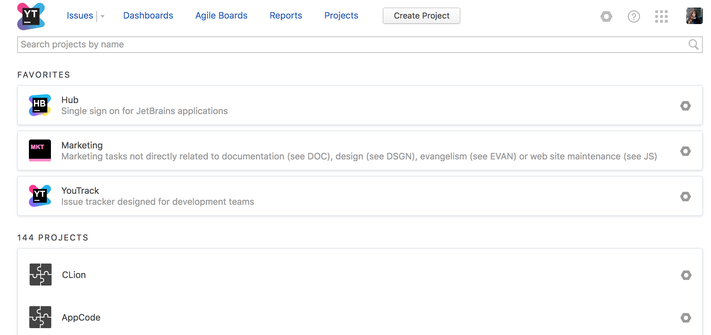Open settings for CLion project
Image resolution: width=711 pixels, height=335 pixels.
pyautogui.click(x=686, y=275)
